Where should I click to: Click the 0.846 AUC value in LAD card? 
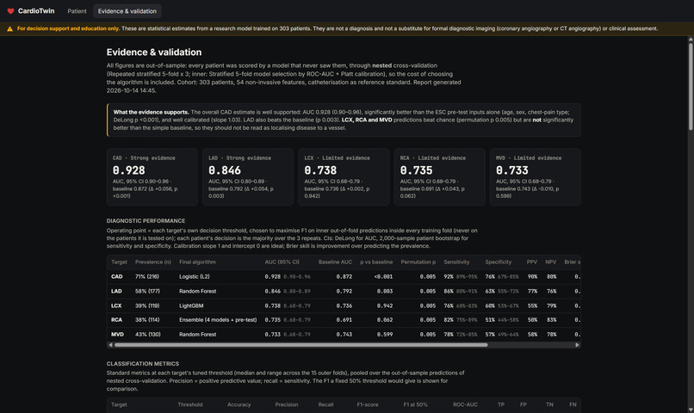click(x=225, y=170)
